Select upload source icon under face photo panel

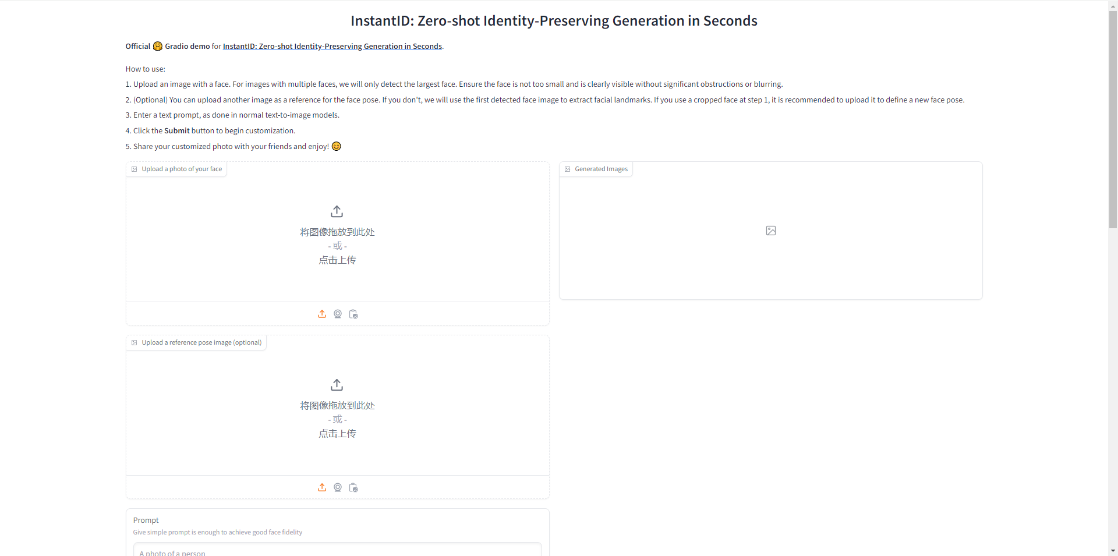(x=322, y=314)
